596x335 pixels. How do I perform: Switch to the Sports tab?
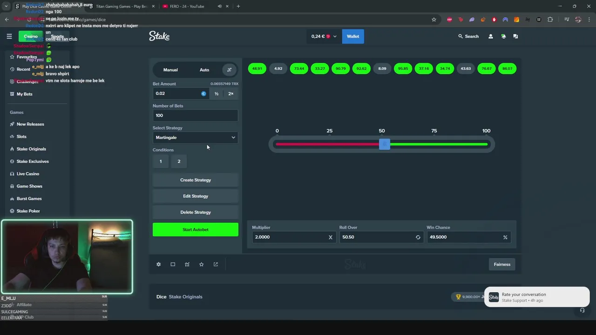click(x=57, y=36)
